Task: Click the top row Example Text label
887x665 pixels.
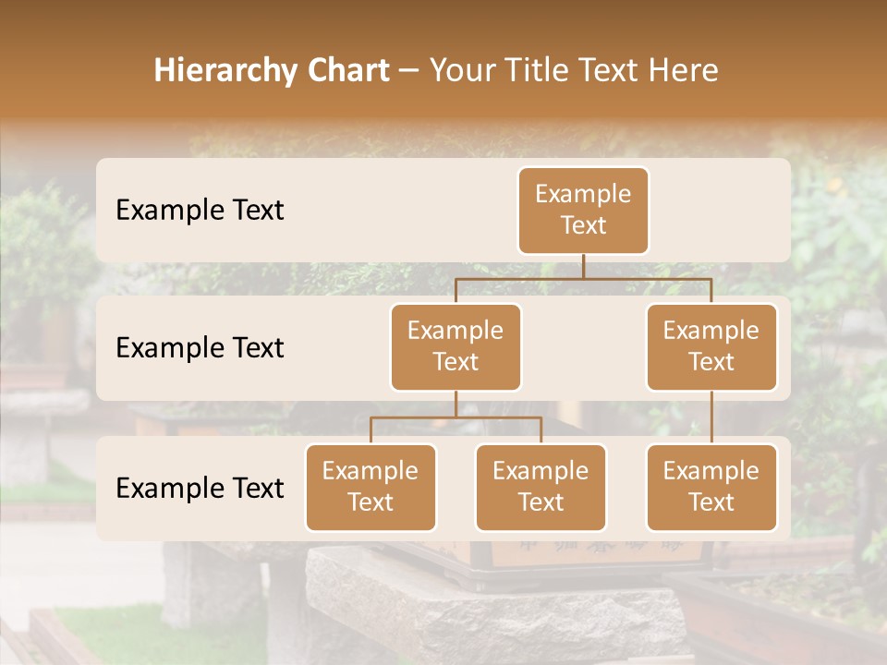Action: [x=199, y=211]
